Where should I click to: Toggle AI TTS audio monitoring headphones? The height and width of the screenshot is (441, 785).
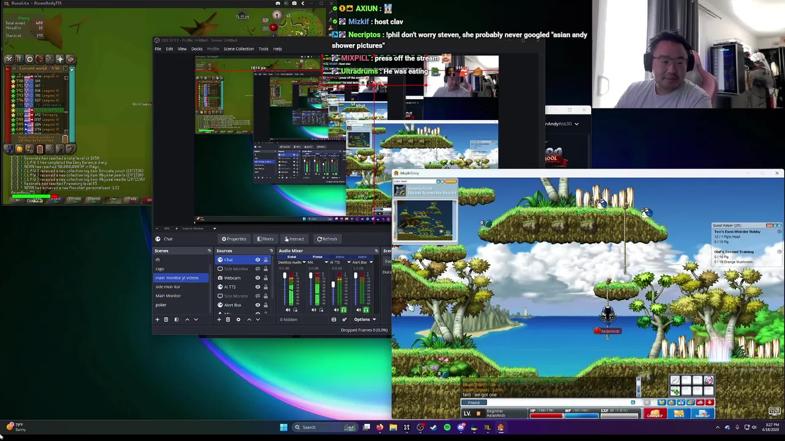(343, 310)
